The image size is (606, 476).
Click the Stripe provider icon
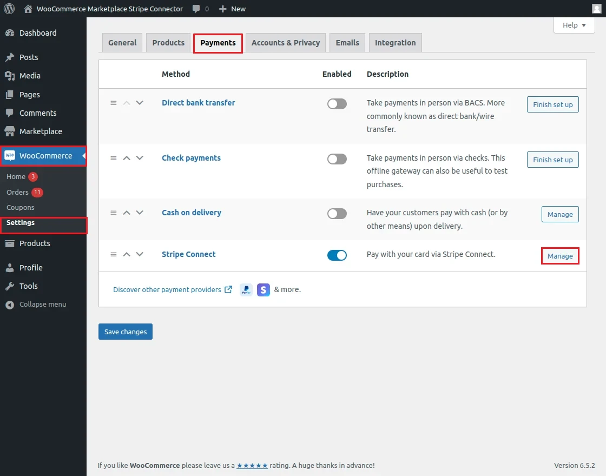pos(264,290)
